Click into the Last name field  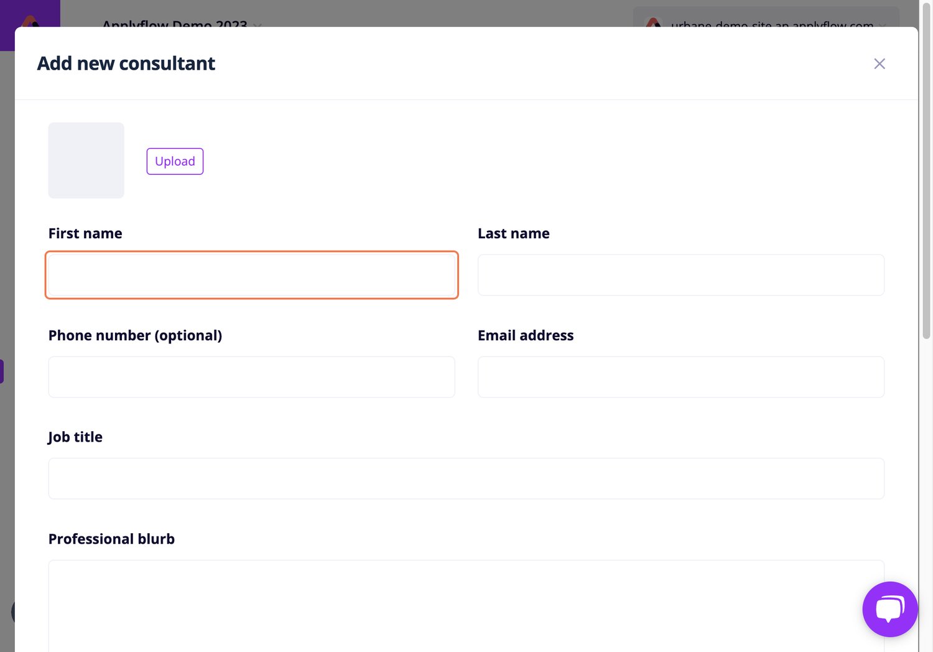[x=681, y=275]
